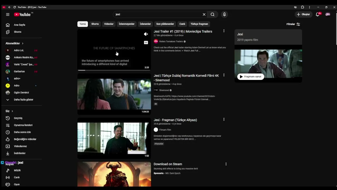Open the Sinemood channel link
The width and height of the screenshot is (337, 190).
coord(164,90)
